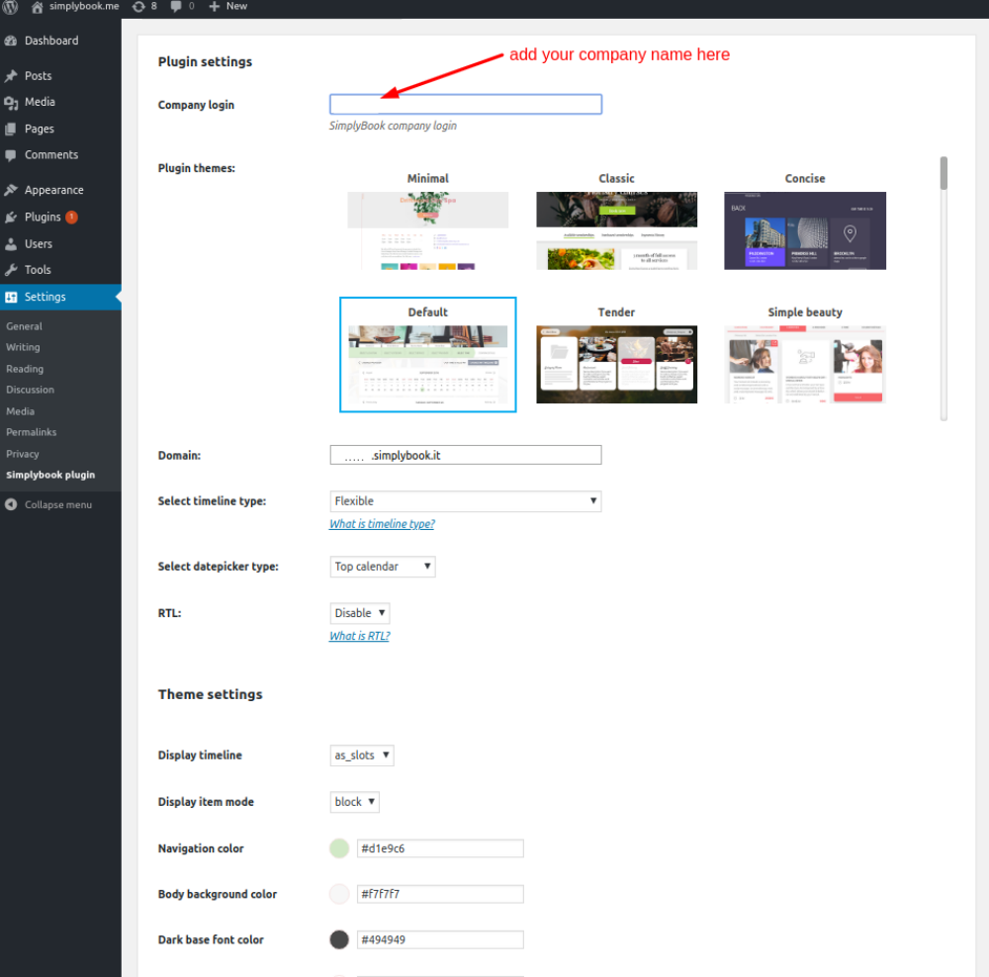Open the RTL Disable dropdown

pyautogui.click(x=359, y=613)
